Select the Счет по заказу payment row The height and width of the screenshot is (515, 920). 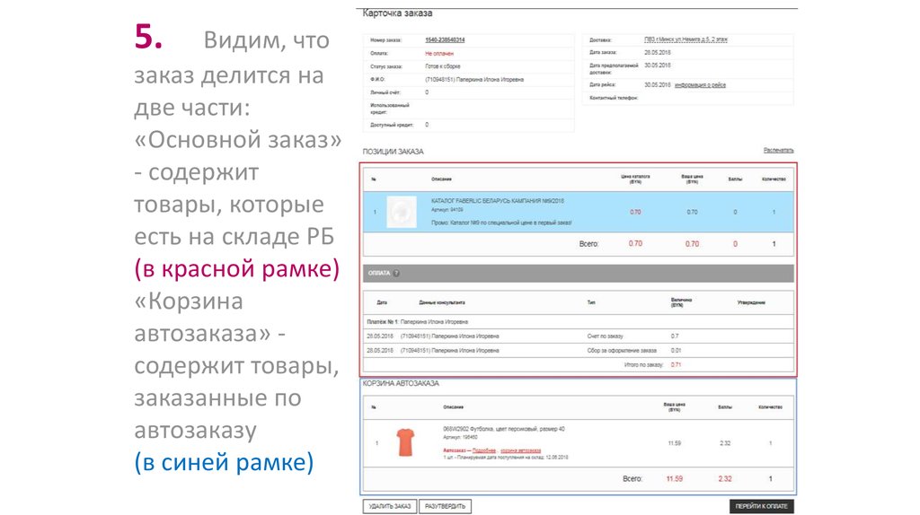[x=578, y=336]
